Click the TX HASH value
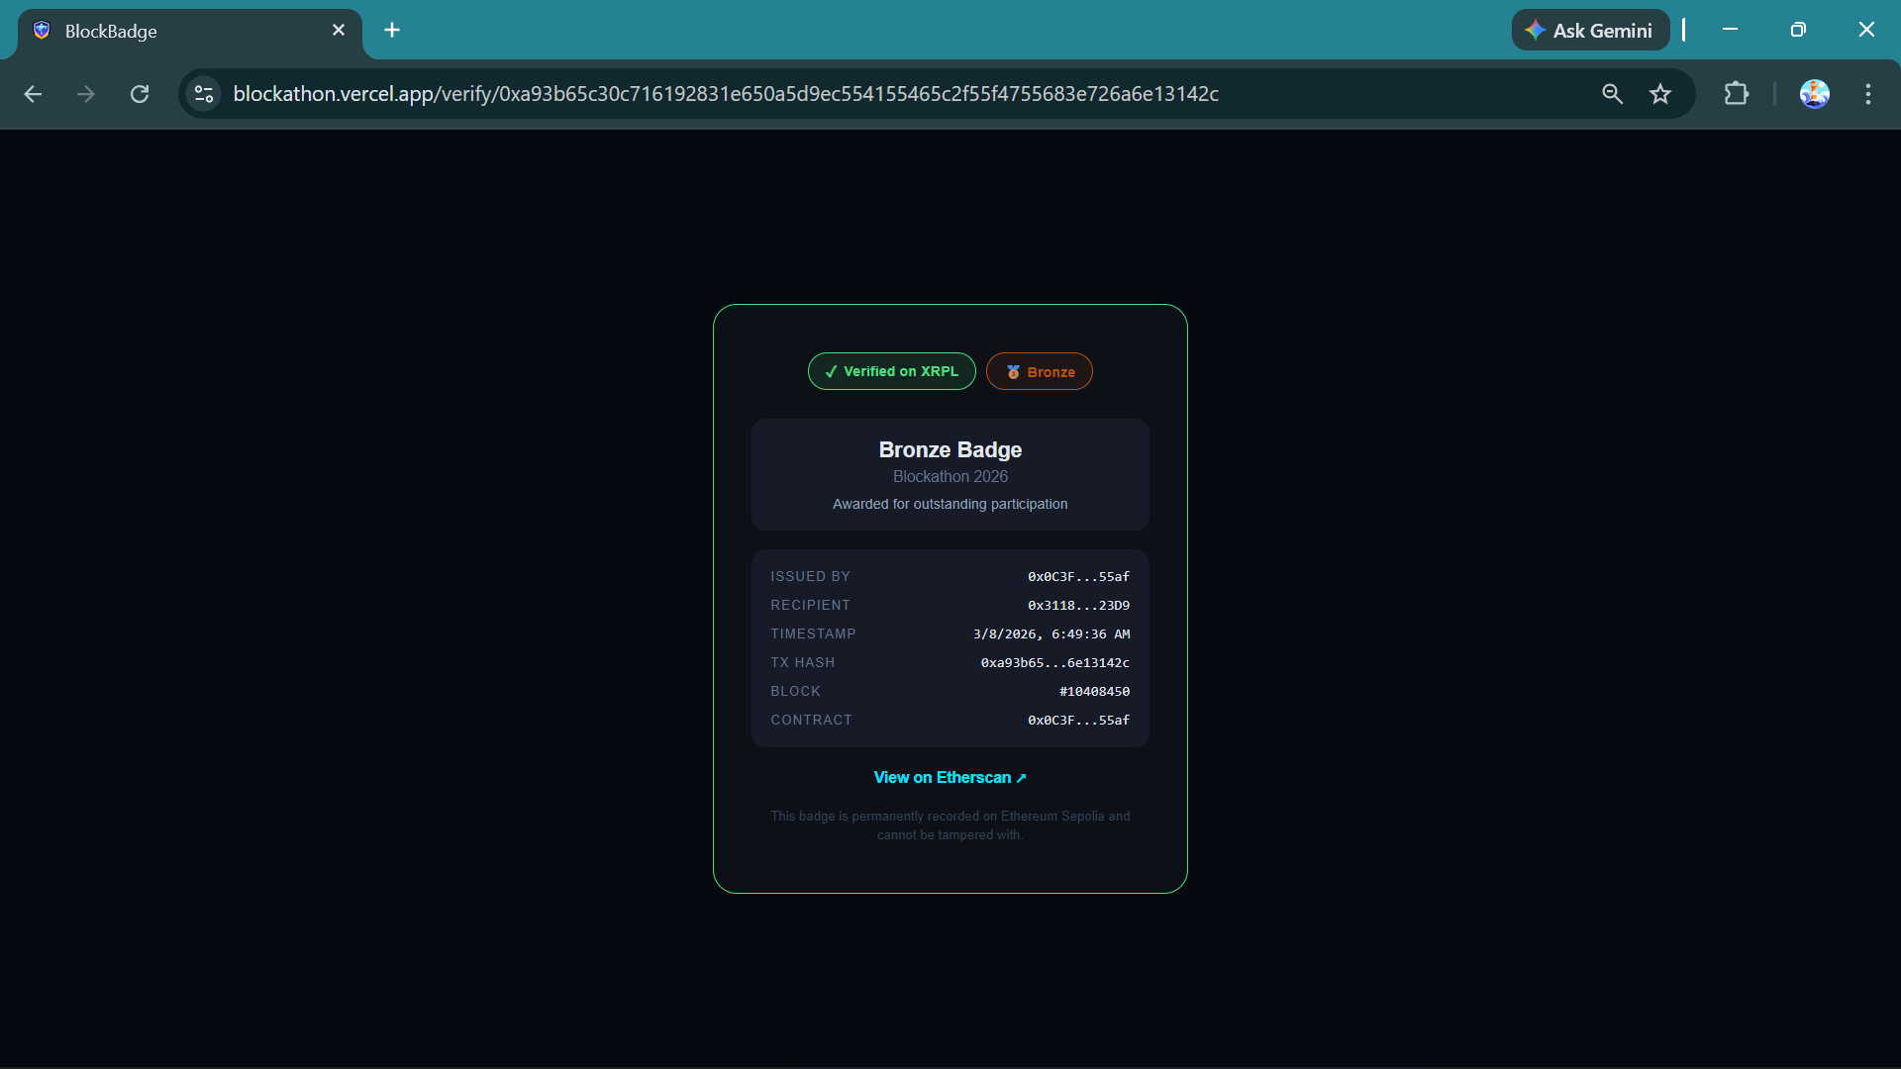 coord(1054,663)
